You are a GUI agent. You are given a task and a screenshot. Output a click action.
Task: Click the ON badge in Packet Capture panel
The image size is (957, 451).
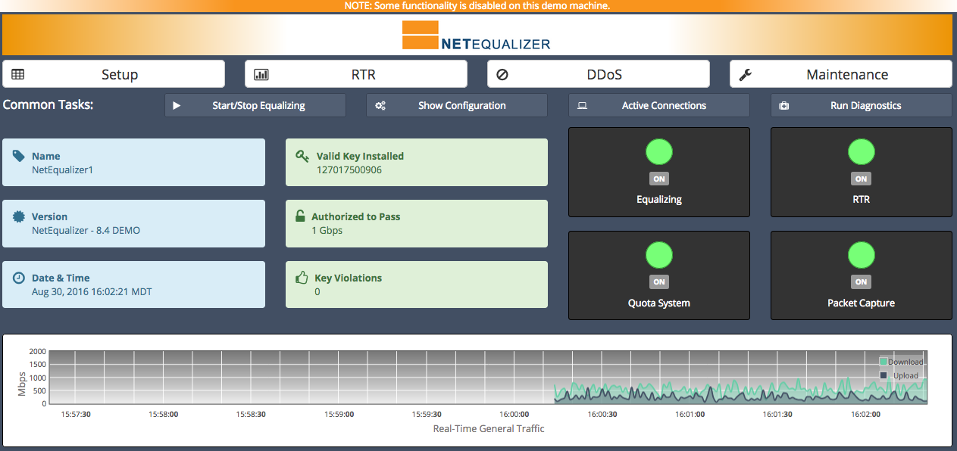861,282
